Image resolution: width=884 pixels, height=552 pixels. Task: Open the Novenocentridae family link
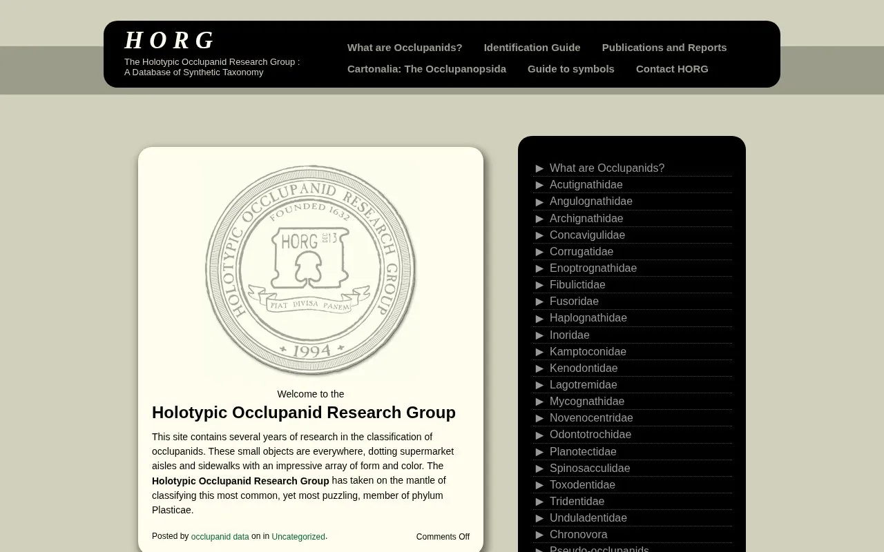pos(591,417)
